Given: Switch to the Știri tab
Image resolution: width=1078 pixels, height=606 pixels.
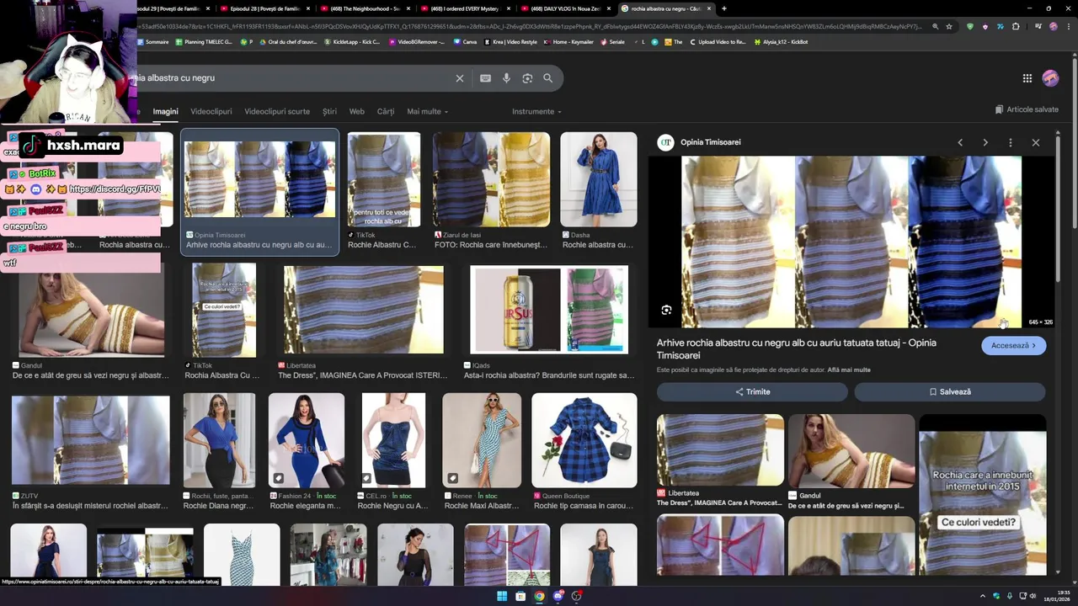Looking at the screenshot, I should tap(329, 111).
